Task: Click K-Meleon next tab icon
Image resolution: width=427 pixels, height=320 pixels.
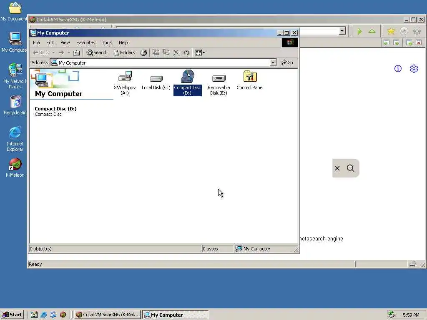Action: (x=397, y=42)
